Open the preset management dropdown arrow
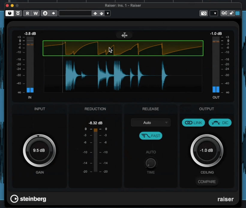 [108, 13]
